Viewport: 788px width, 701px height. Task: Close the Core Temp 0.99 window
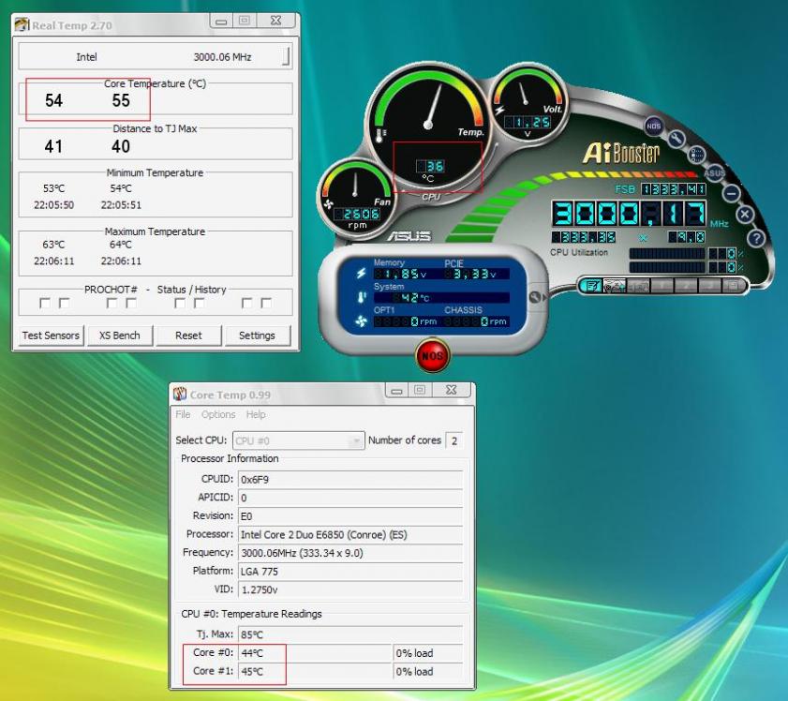452,390
